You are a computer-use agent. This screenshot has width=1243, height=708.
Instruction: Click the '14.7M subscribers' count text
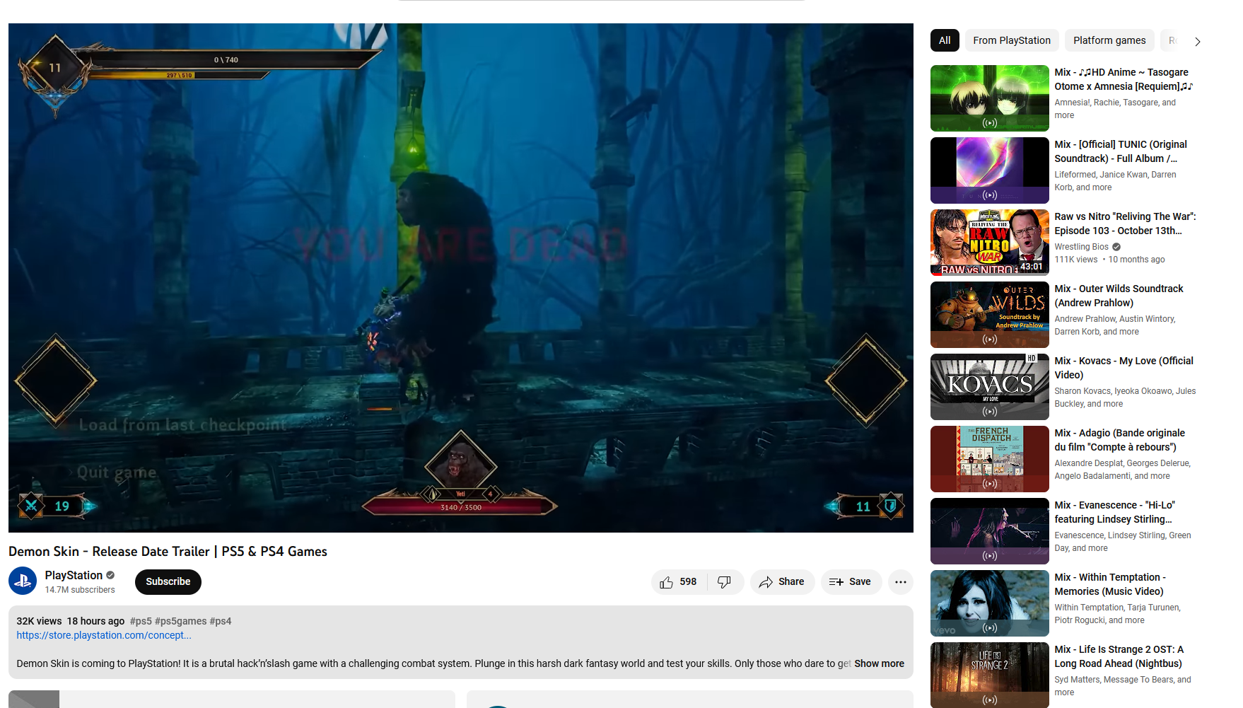tap(80, 590)
